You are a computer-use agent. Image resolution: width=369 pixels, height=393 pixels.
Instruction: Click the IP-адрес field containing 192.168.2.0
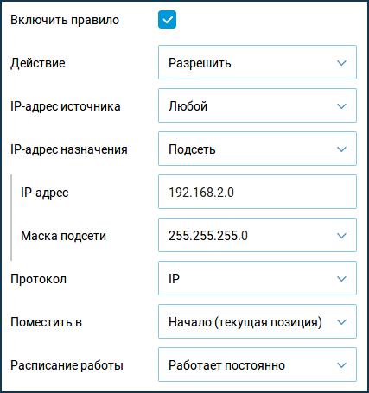(258, 192)
